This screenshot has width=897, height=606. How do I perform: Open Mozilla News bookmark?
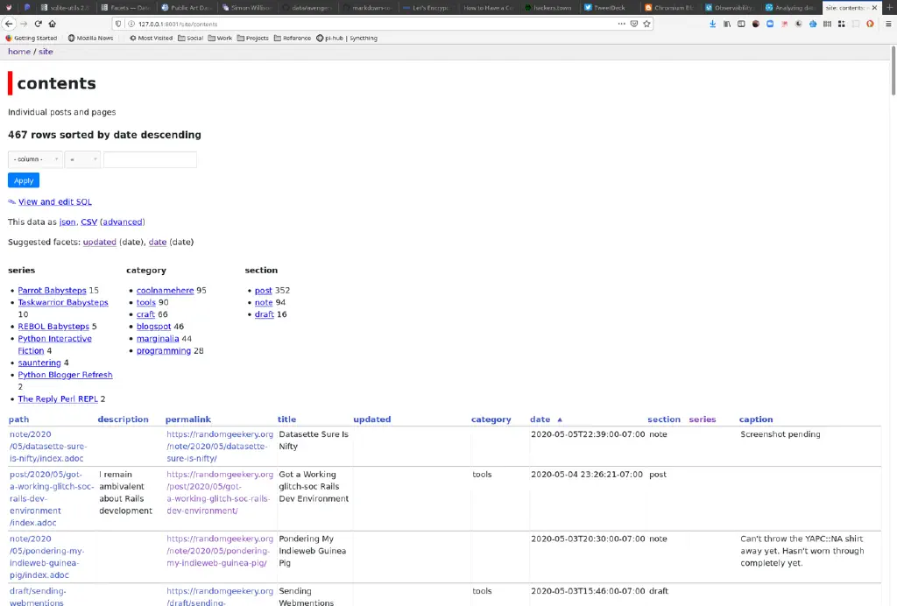(90, 39)
